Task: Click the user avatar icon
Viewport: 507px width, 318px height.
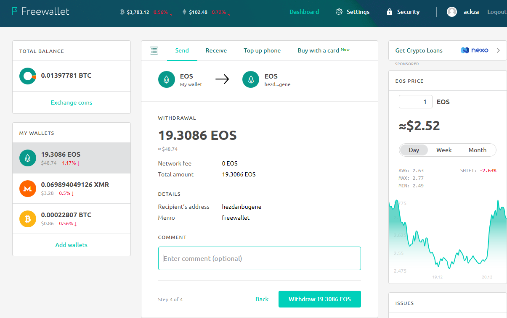Action: [452, 12]
